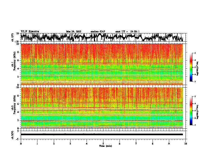Click the ch.1 spectrogram plot
This screenshot has height=161, width=209.
coord(102,64)
